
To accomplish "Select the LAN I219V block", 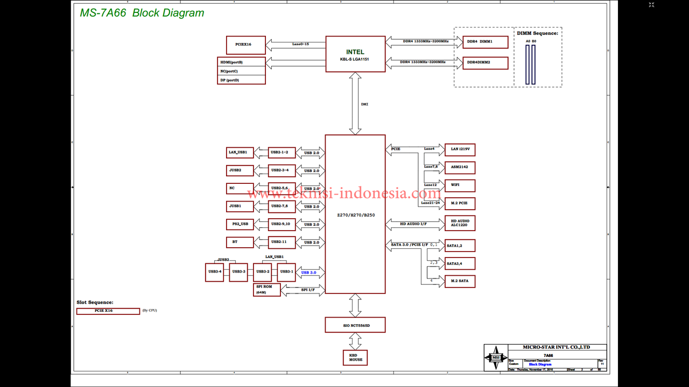I will pyautogui.click(x=460, y=149).
